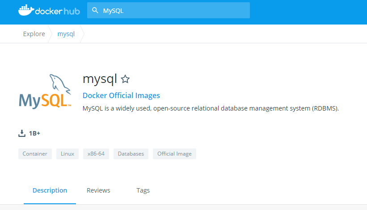Click the downloads arrow icon

pos(22,133)
